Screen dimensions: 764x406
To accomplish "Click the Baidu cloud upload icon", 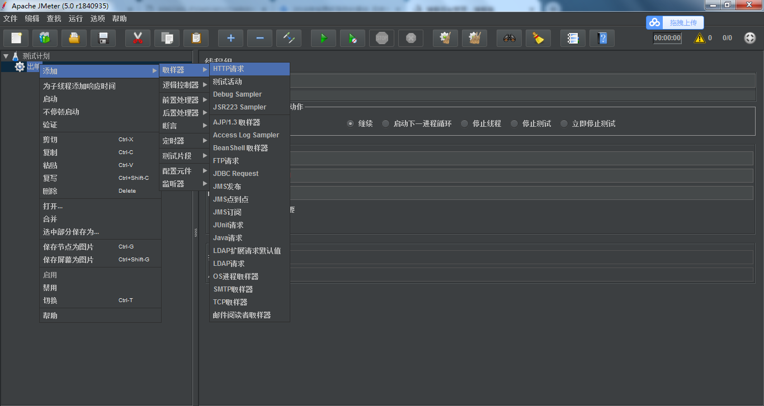I will tap(654, 22).
